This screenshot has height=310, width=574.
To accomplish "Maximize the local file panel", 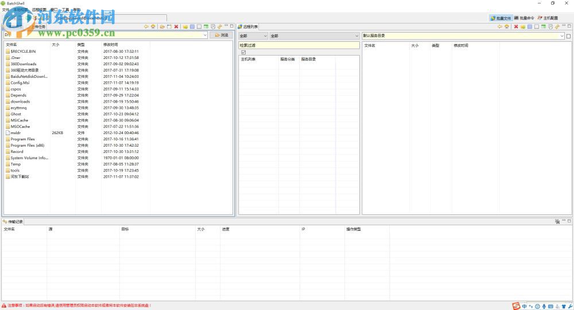I will point(232,26).
